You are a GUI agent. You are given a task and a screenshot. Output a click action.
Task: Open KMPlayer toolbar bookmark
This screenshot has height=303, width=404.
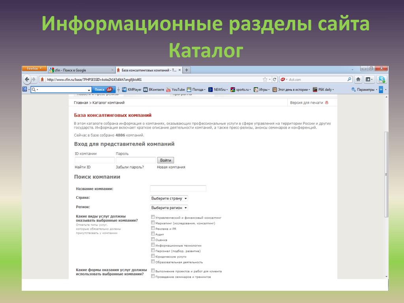(x=132, y=90)
